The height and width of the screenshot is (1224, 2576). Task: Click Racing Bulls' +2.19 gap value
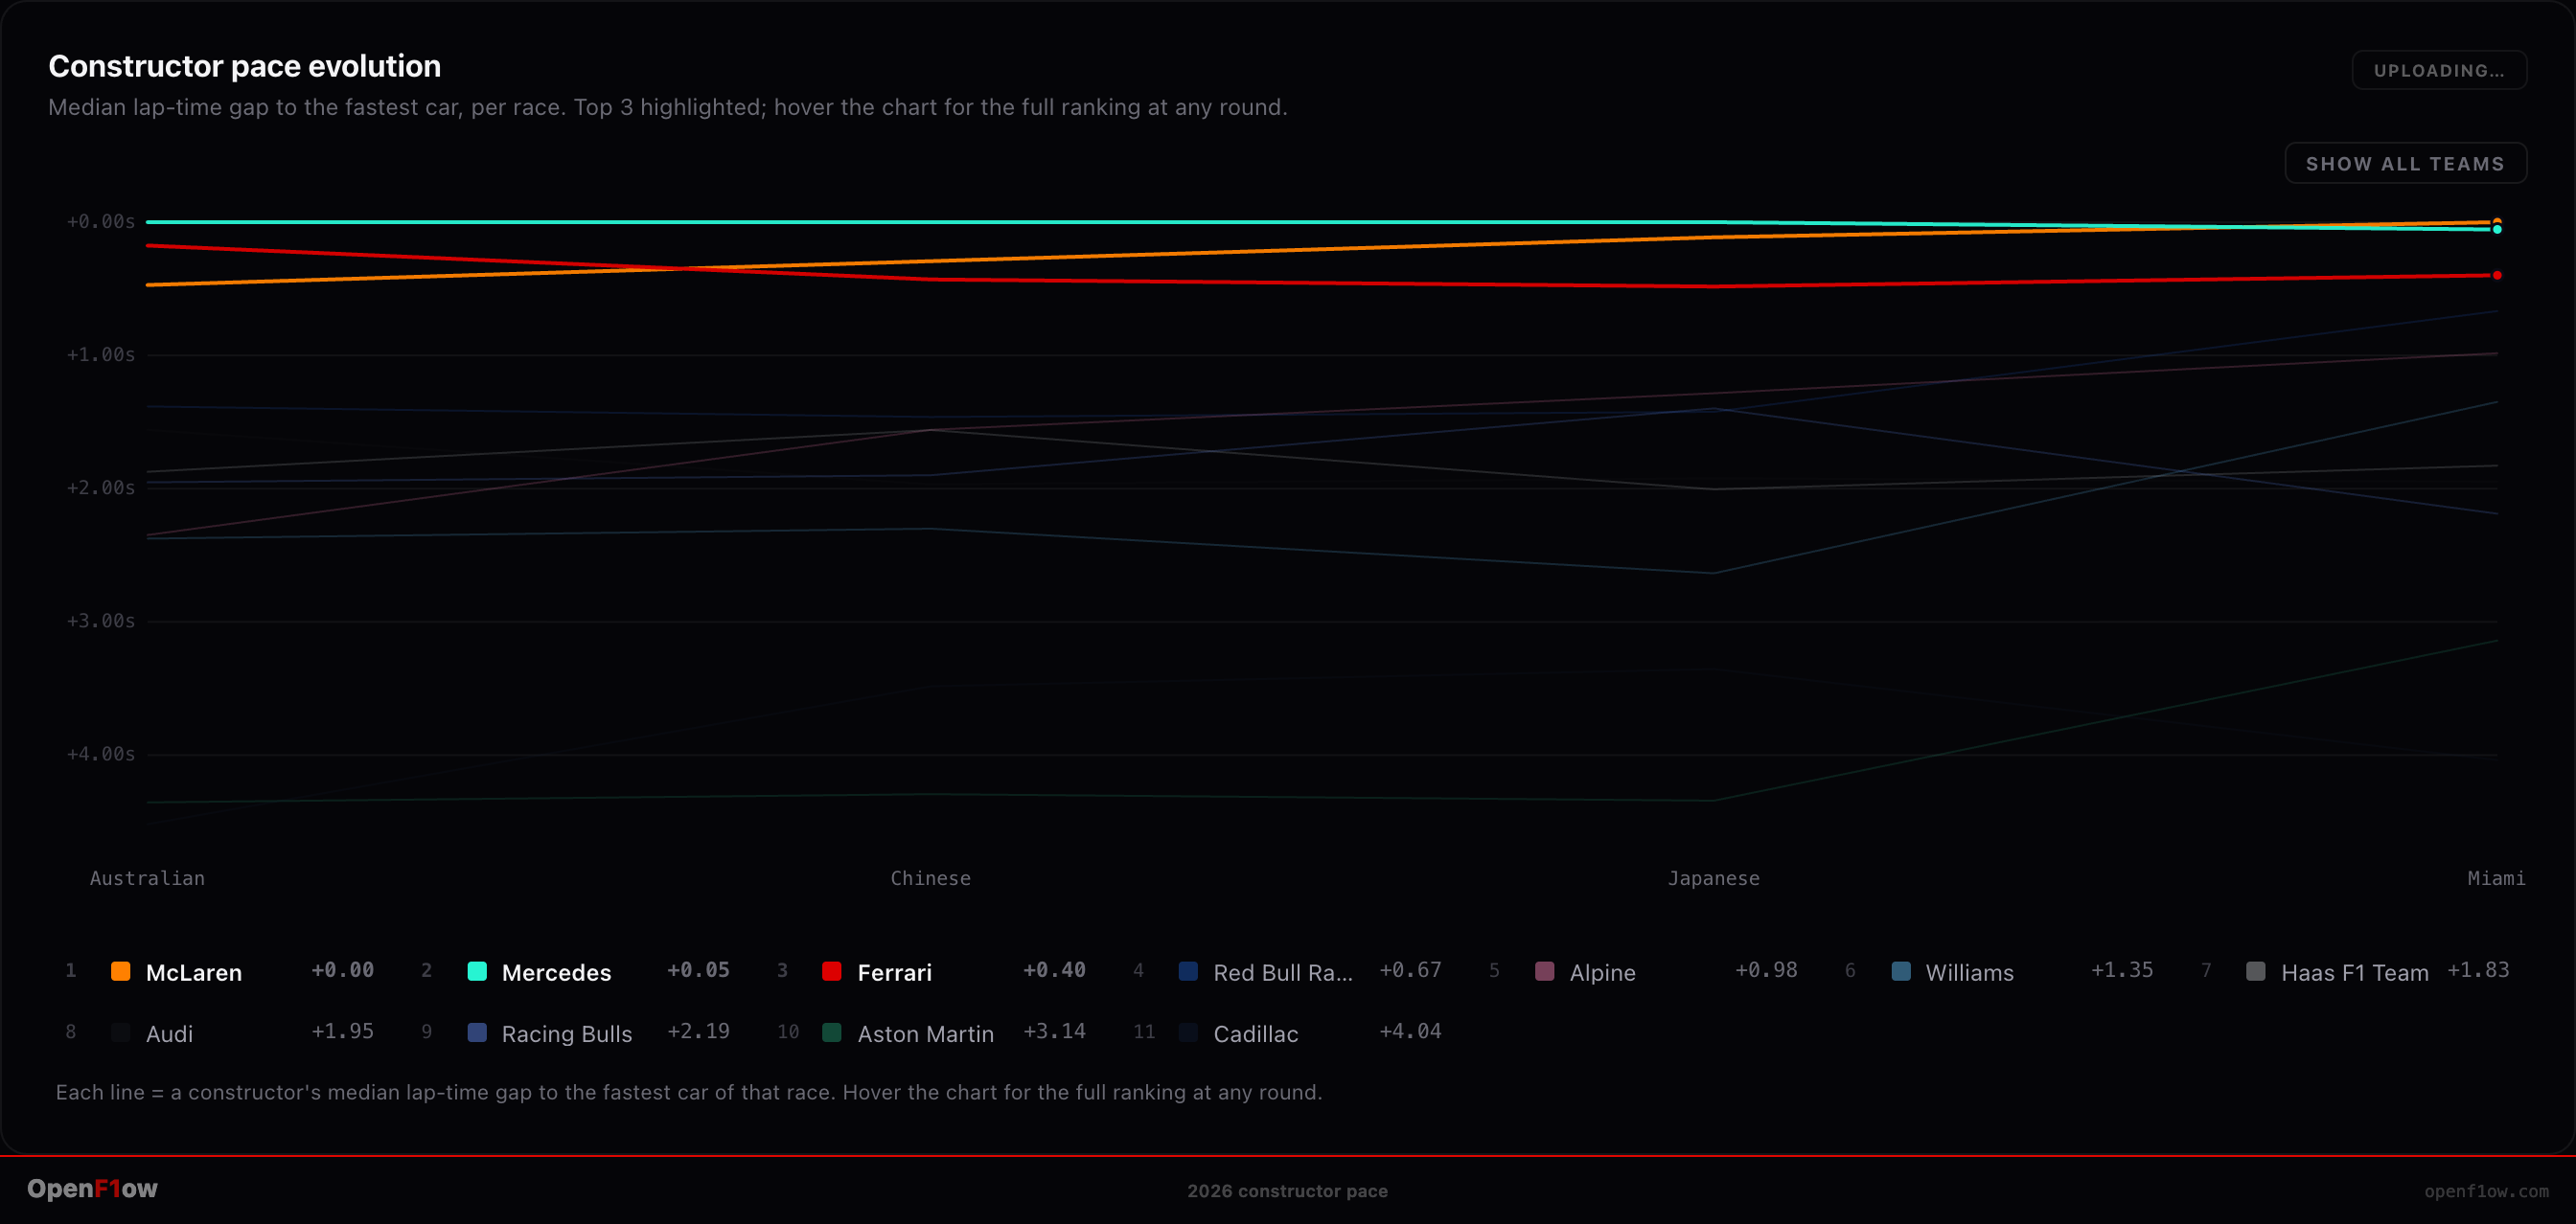pyautogui.click(x=699, y=1031)
